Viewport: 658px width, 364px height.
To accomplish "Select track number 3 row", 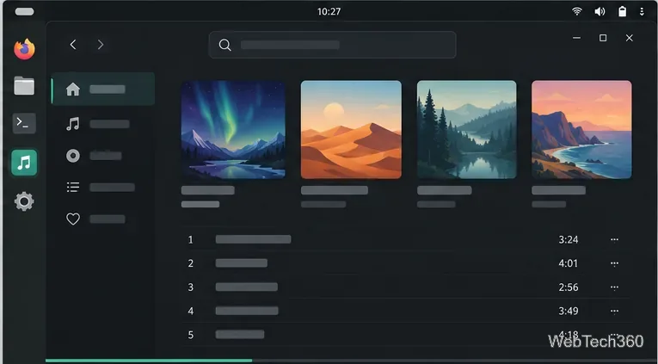I will tap(406, 287).
